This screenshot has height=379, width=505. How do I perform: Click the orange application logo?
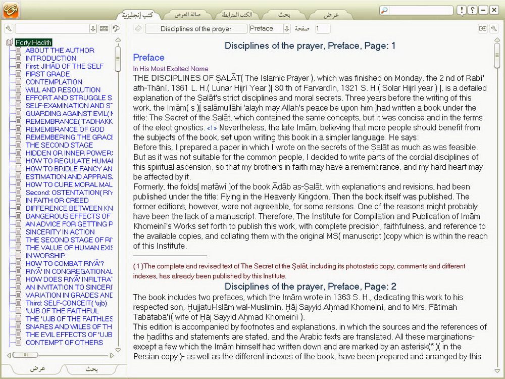pyautogui.click(x=11, y=10)
